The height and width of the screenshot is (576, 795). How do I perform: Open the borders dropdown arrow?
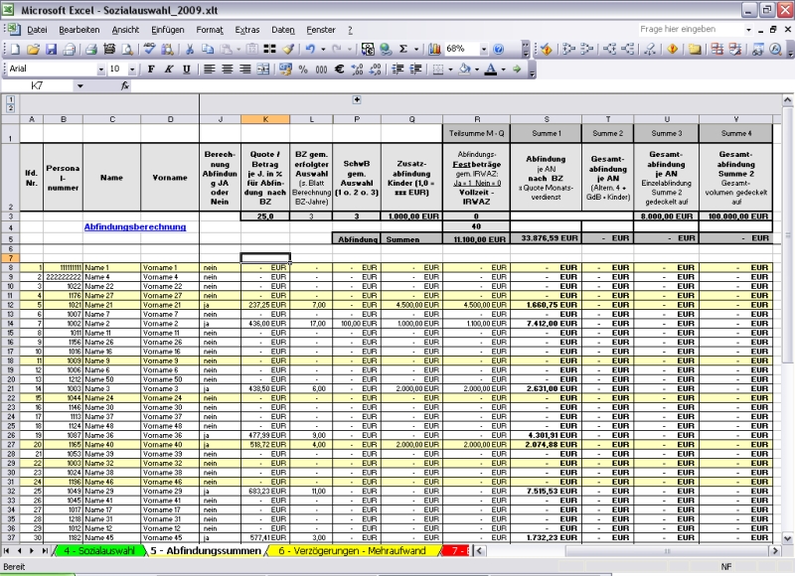tap(450, 69)
